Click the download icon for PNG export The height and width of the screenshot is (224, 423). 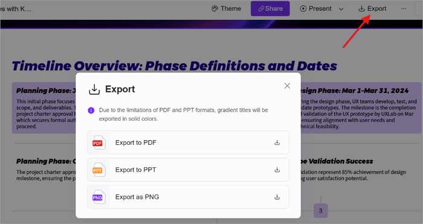pyautogui.click(x=277, y=197)
